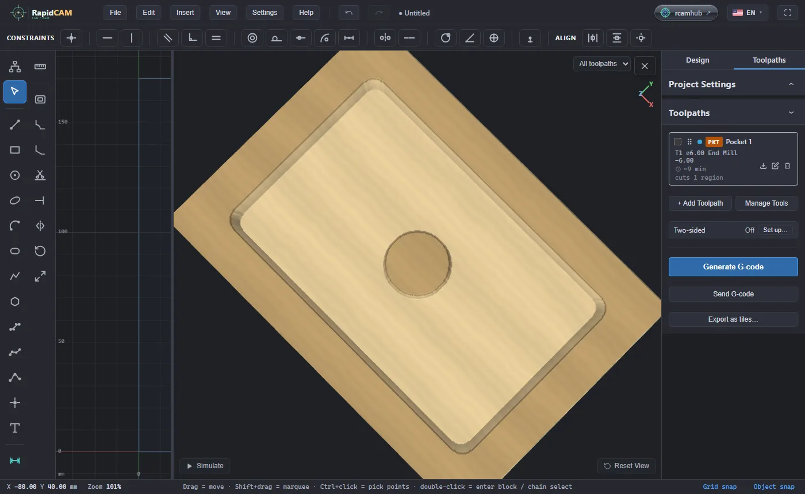This screenshot has width=805, height=494.
Task: Open the Edit menu
Action: click(x=149, y=13)
